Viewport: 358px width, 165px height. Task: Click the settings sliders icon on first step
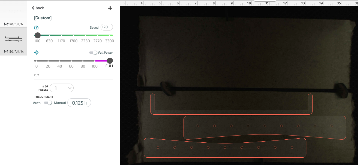[x=6, y=24]
